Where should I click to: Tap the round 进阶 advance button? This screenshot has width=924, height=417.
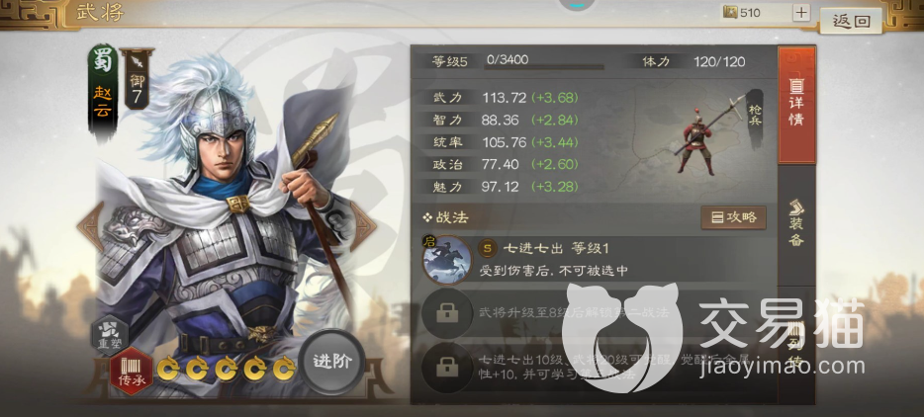(x=331, y=362)
